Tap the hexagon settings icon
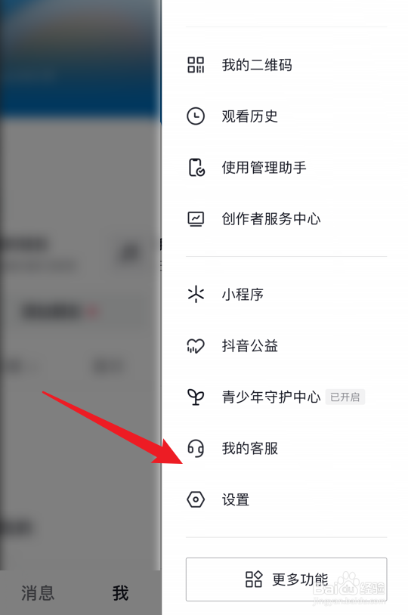The height and width of the screenshot is (615, 408). coord(196,499)
